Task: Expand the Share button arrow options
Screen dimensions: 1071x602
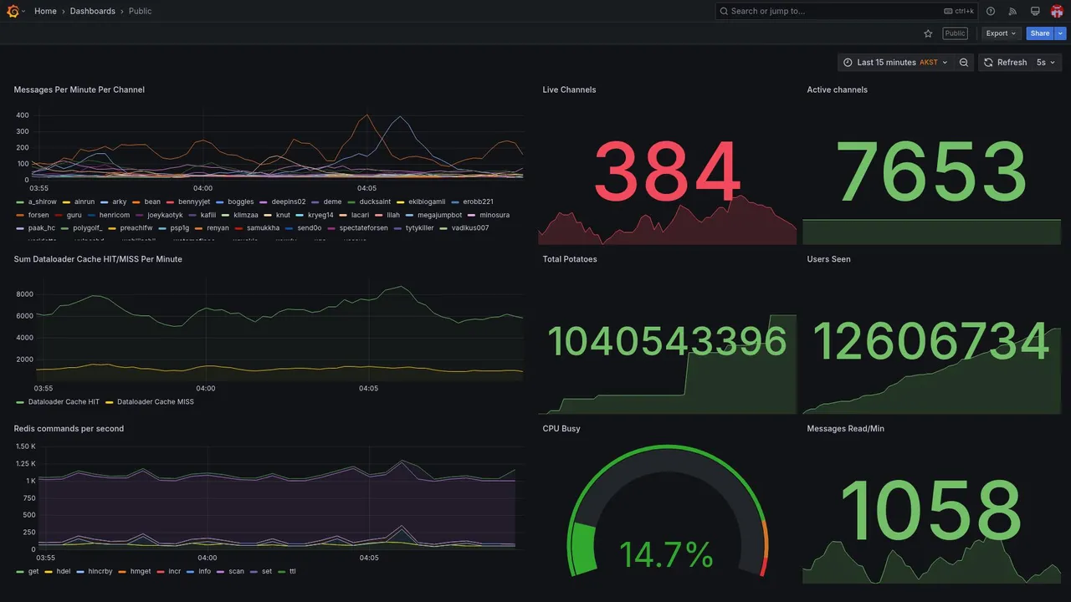Action: click(1061, 33)
